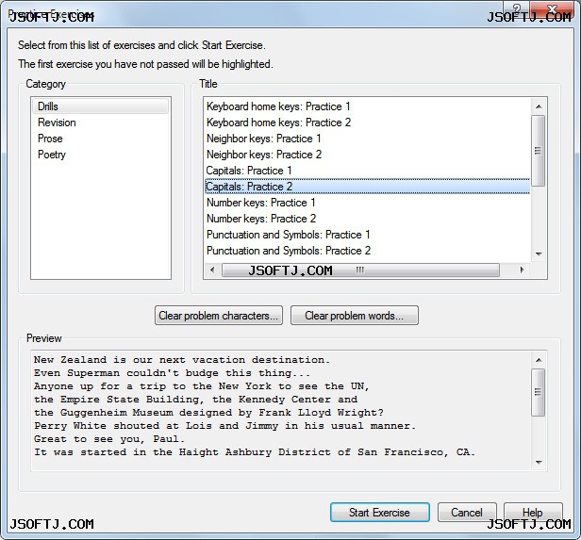This screenshot has width=581, height=540.
Task: Open Help for this dialog
Action: (x=533, y=513)
